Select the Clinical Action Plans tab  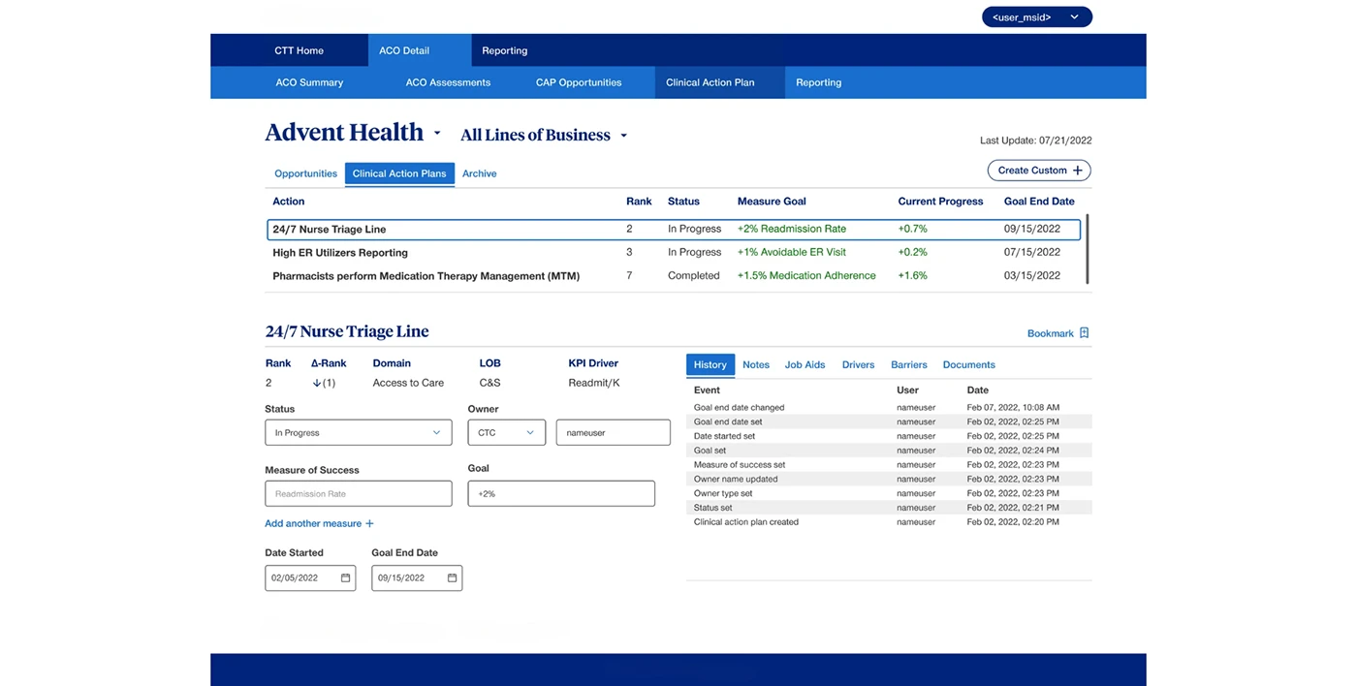[399, 173]
